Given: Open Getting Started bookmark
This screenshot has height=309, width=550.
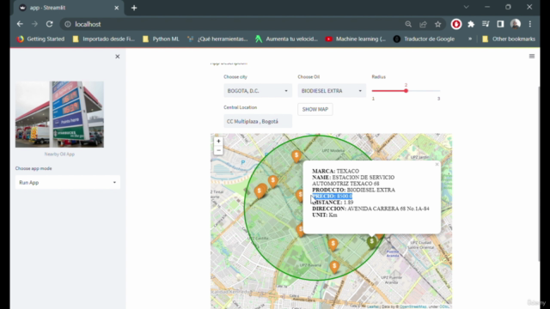Looking at the screenshot, I should pos(41,39).
